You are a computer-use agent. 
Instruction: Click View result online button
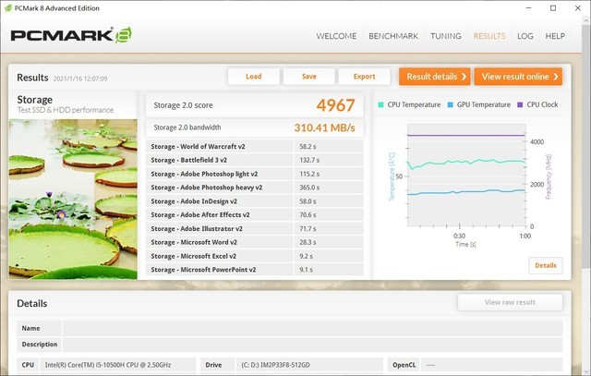tap(518, 77)
